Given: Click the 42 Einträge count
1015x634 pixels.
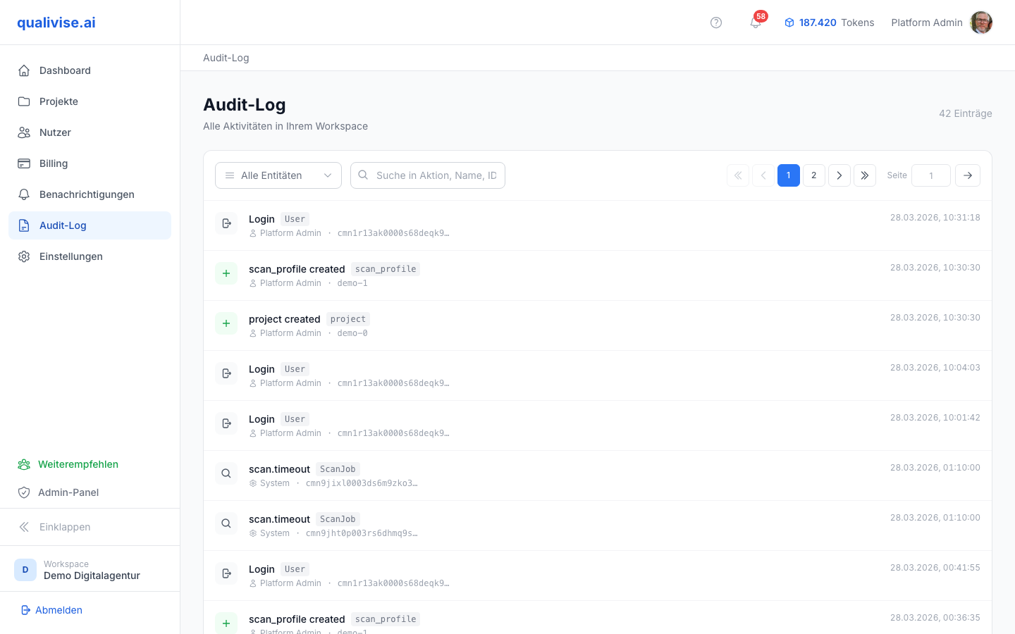Looking at the screenshot, I should click(966, 113).
